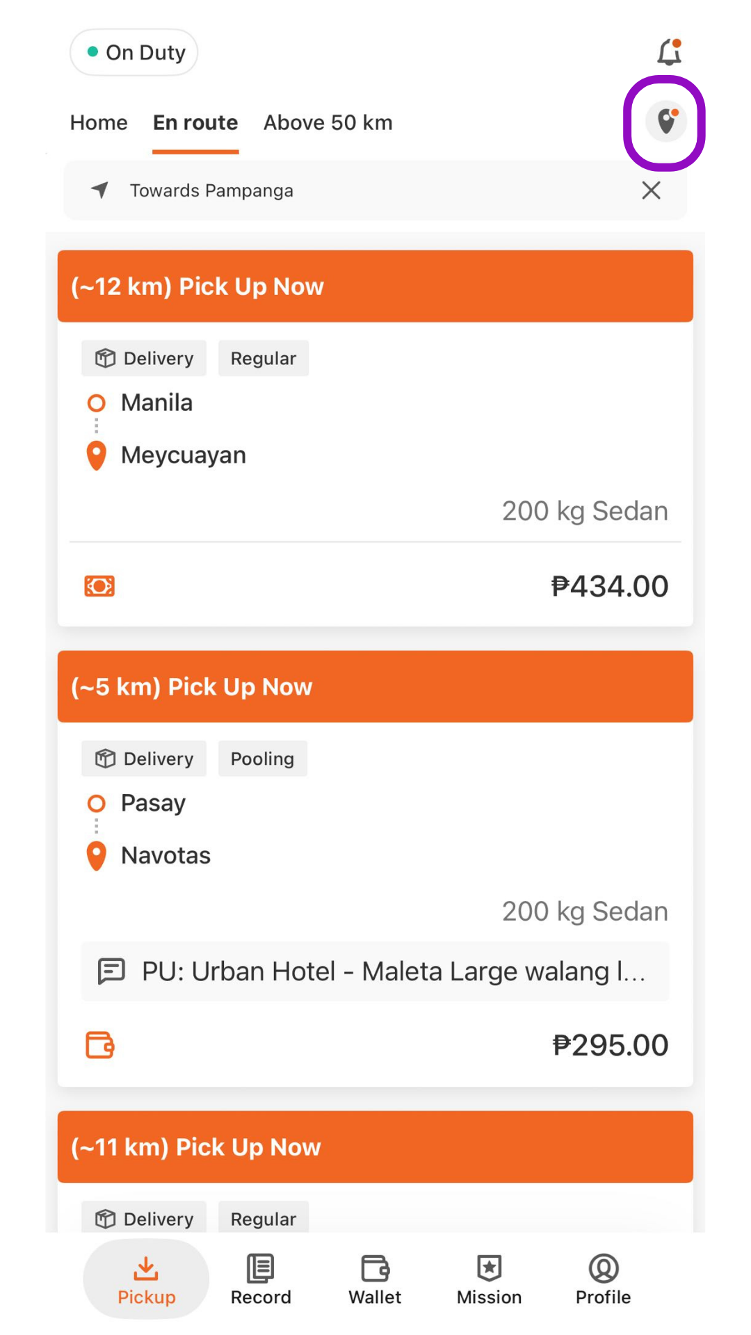Open the ~5 km Pick Up Now order
751x1335 pixels.
tap(375, 868)
